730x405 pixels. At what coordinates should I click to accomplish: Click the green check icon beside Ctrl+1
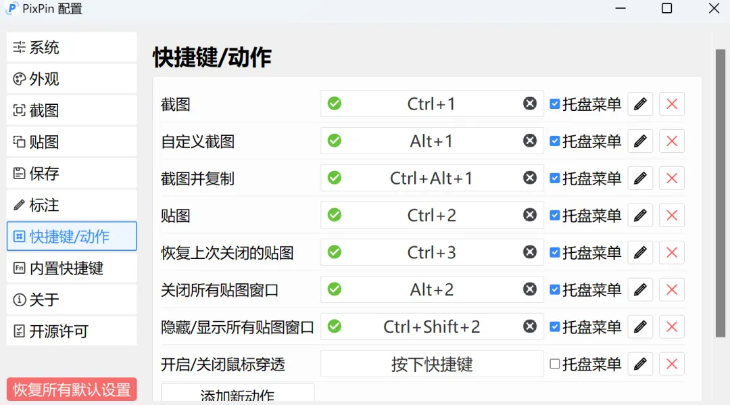pos(335,103)
